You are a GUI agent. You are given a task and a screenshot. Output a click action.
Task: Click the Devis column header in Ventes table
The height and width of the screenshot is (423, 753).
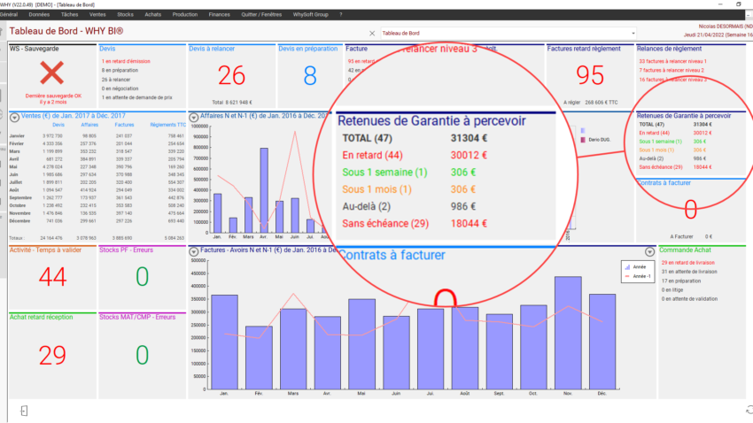click(x=58, y=125)
